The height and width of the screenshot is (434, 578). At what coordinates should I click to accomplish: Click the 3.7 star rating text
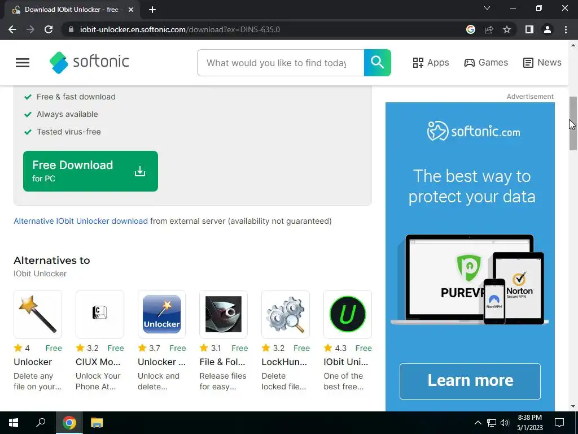(x=155, y=348)
